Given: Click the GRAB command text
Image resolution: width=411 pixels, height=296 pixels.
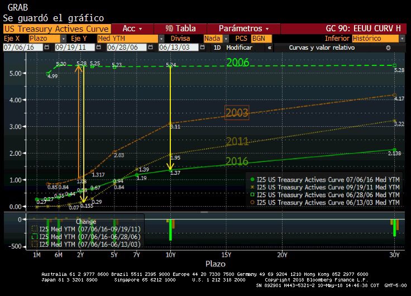Looking at the screenshot, I should click(x=18, y=7).
